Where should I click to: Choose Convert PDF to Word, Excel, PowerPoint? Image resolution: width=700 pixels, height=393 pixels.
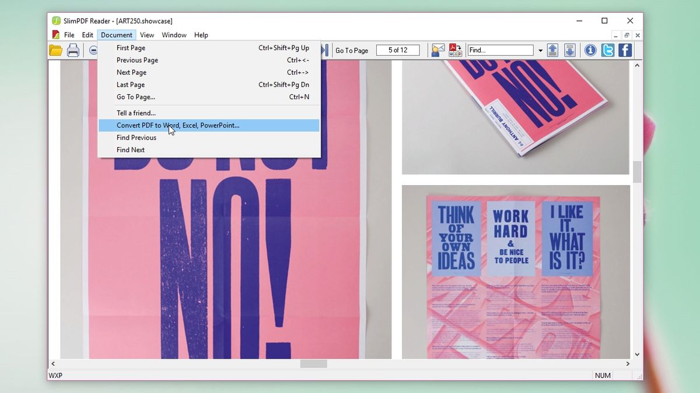coord(177,125)
